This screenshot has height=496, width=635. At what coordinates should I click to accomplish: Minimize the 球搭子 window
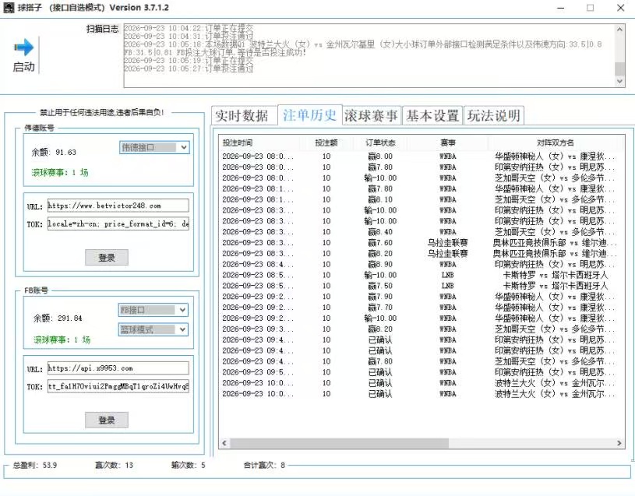[560, 8]
